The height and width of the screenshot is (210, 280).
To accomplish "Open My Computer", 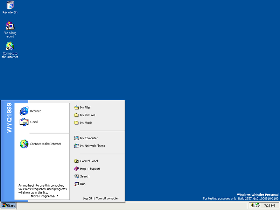I will [89, 138].
